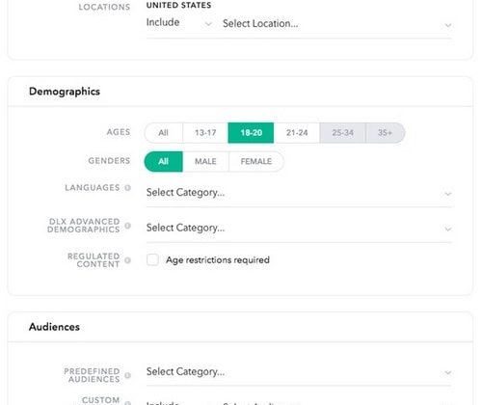This screenshot has width=482, height=405.
Task: Choose the MALE gender option
Action: point(205,161)
